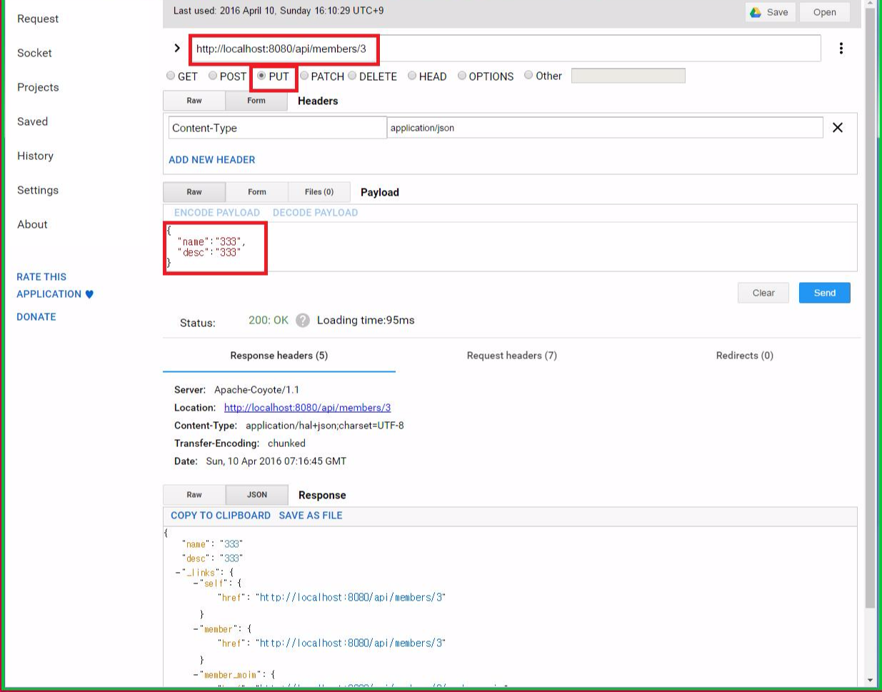Open the member href link in response
Screen dimensions: 882x692
pos(351,643)
